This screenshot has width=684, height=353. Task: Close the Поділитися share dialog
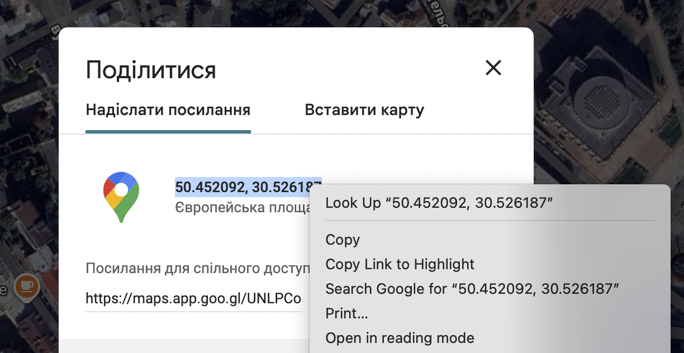(x=493, y=68)
